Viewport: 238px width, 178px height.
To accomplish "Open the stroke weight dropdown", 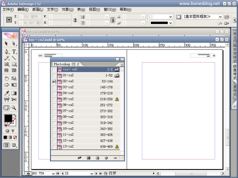I will point(170,17).
